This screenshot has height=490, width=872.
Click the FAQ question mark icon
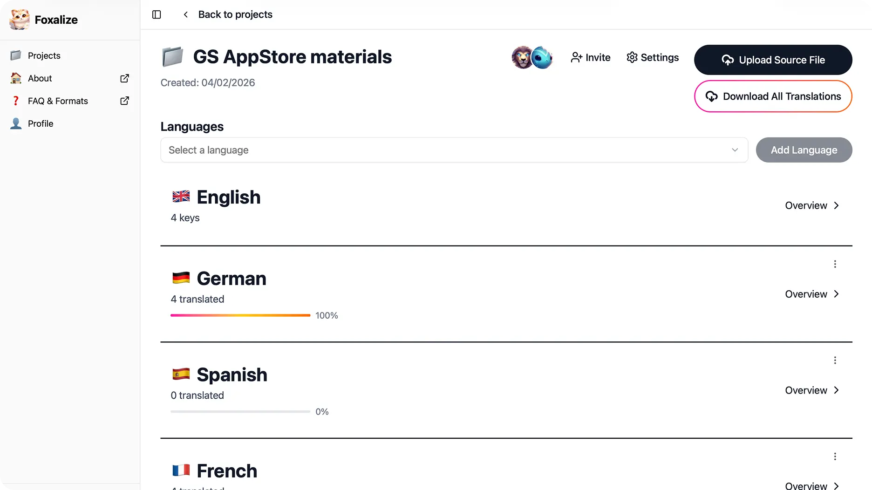point(15,101)
